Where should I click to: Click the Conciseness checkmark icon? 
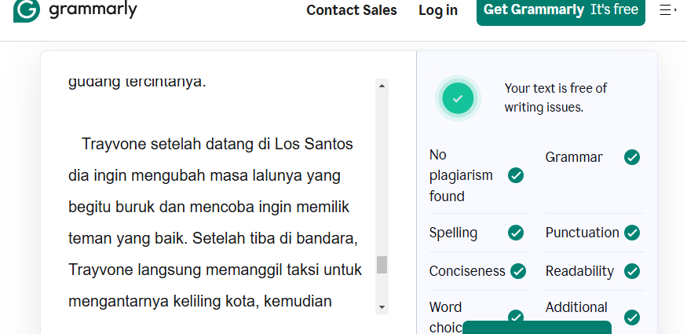click(x=518, y=271)
